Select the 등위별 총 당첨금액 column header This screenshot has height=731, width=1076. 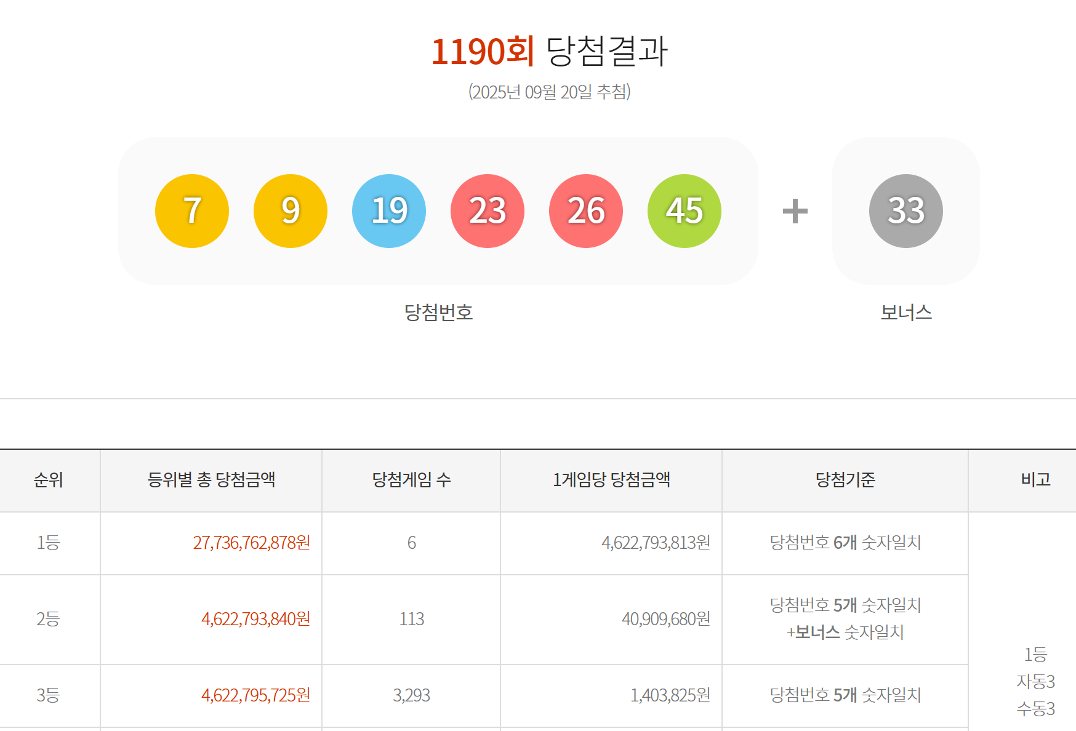pyautogui.click(x=211, y=480)
